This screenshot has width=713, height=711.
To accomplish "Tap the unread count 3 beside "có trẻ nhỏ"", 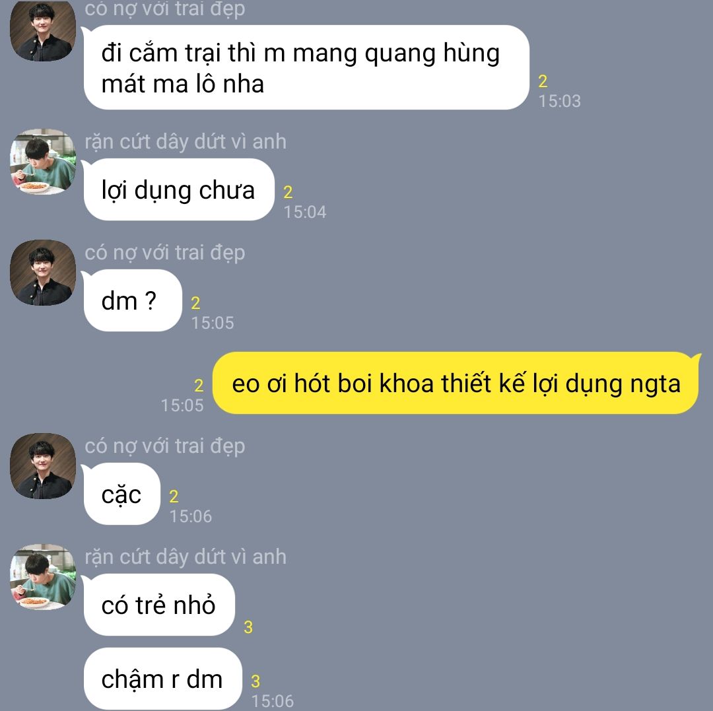I will pyautogui.click(x=248, y=627).
